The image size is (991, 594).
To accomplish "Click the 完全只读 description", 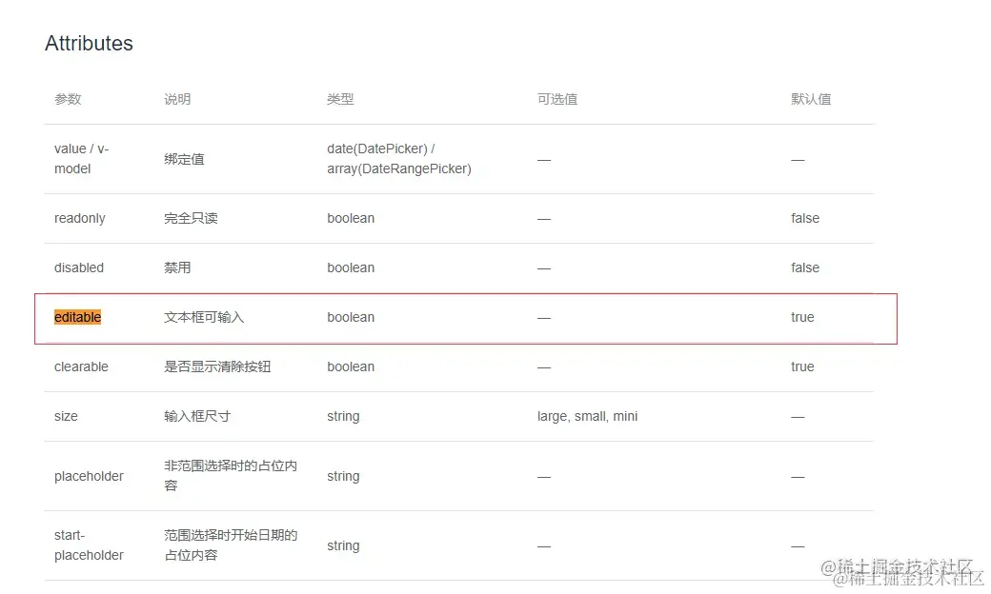I will coord(191,218).
